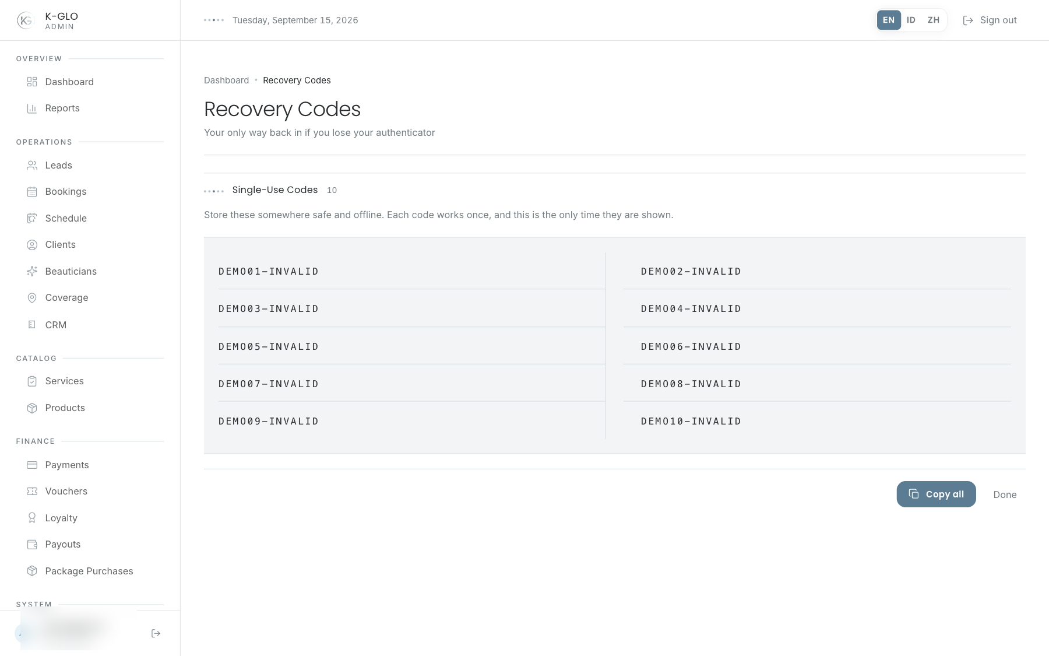Select code DEMO05-INVALID
Viewport: 1049px width, 656px height.
point(269,346)
